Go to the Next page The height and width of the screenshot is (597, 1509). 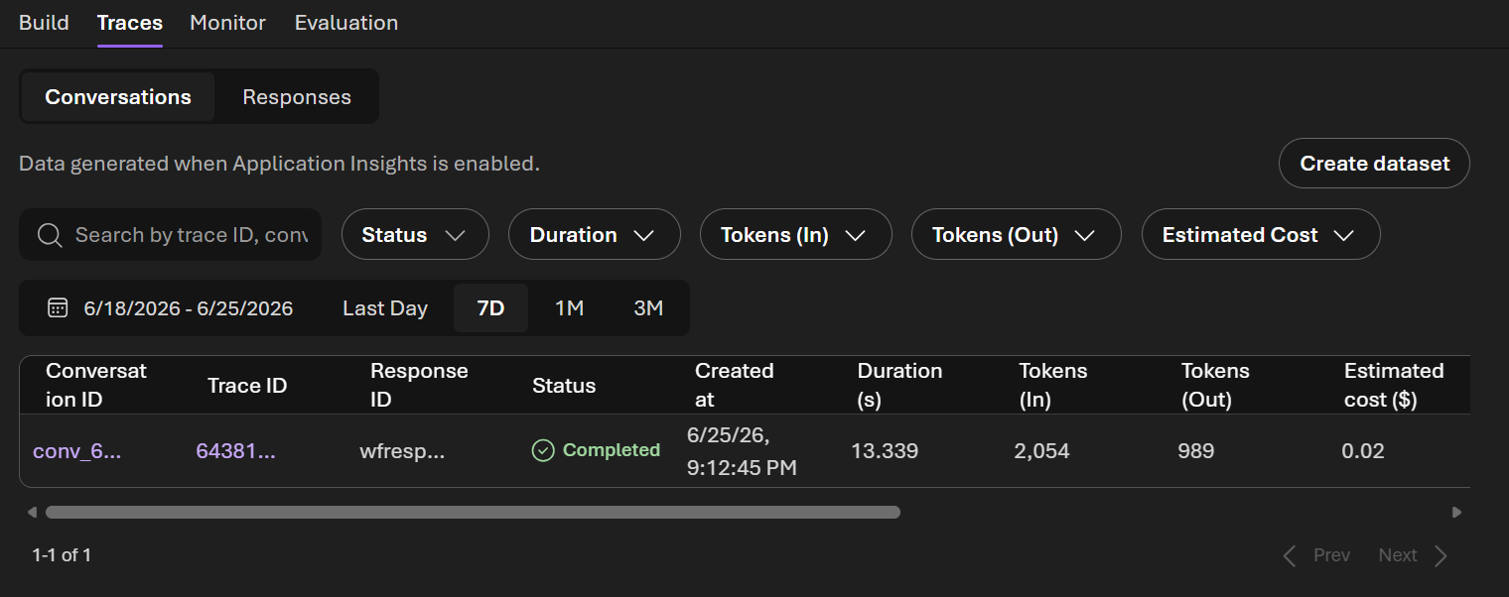pyautogui.click(x=1414, y=555)
